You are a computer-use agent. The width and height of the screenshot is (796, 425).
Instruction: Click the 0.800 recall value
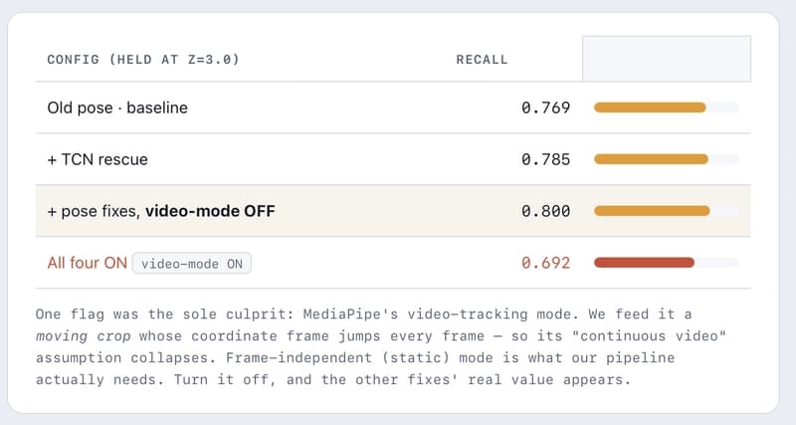(545, 211)
